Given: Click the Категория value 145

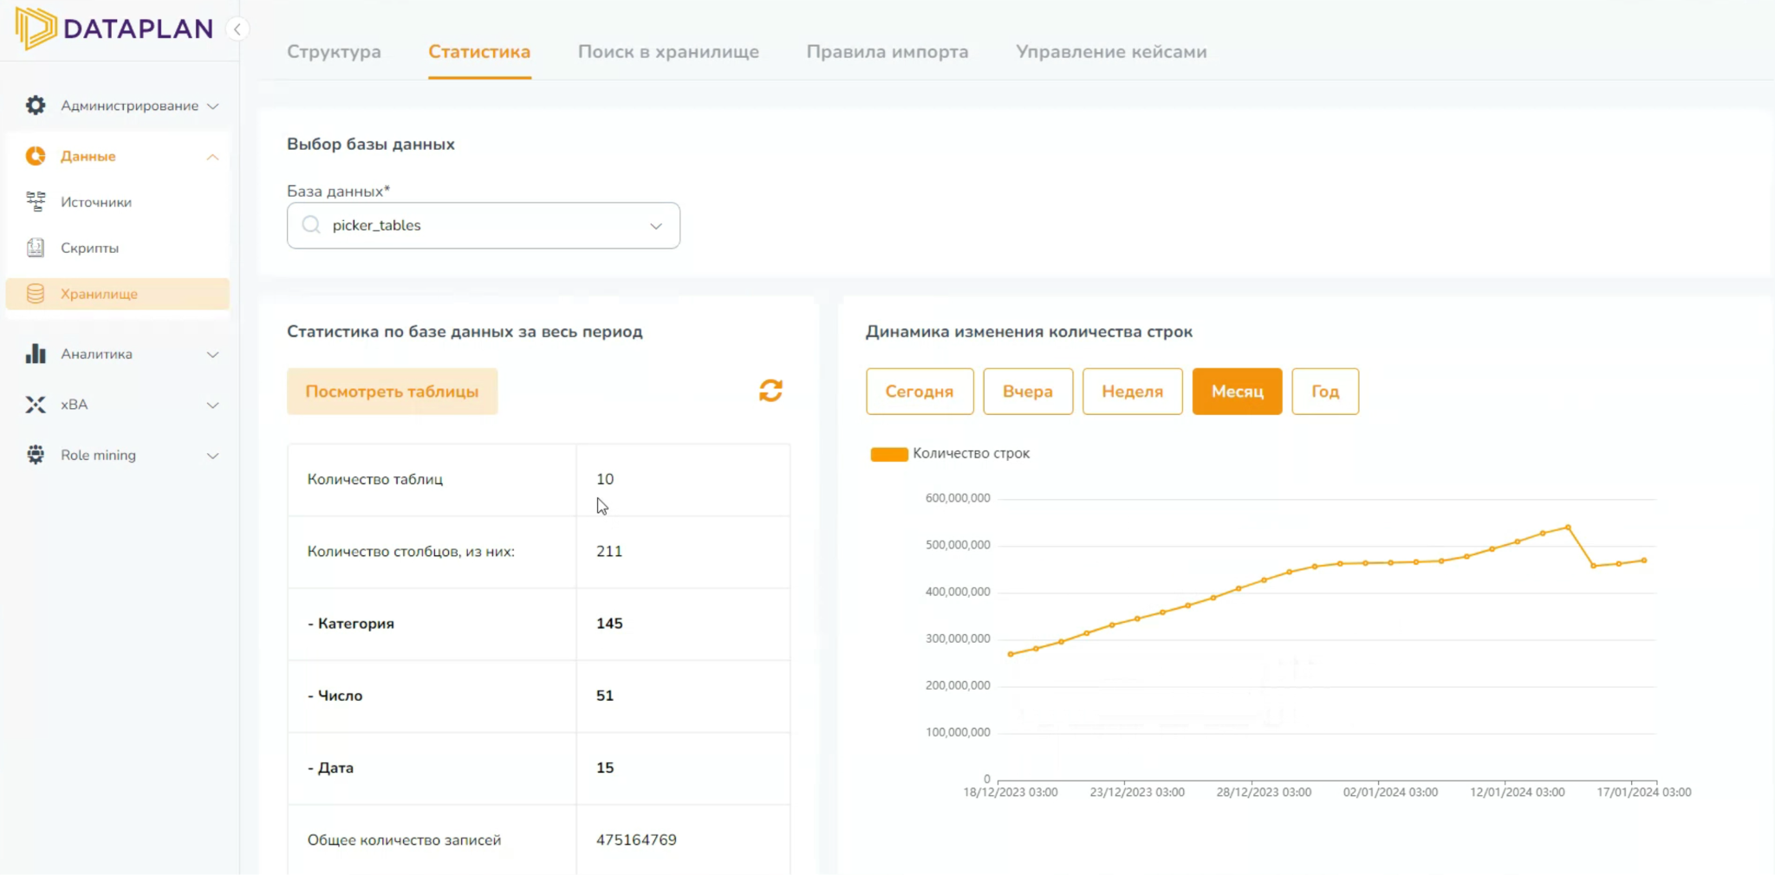Looking at the screenshot, I should point(609,623).
